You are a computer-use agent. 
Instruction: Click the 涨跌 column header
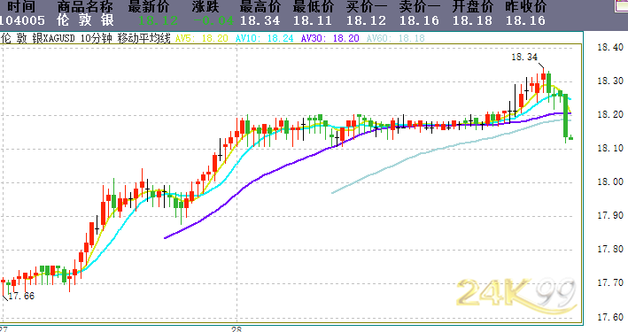click(x=205, y=6)
